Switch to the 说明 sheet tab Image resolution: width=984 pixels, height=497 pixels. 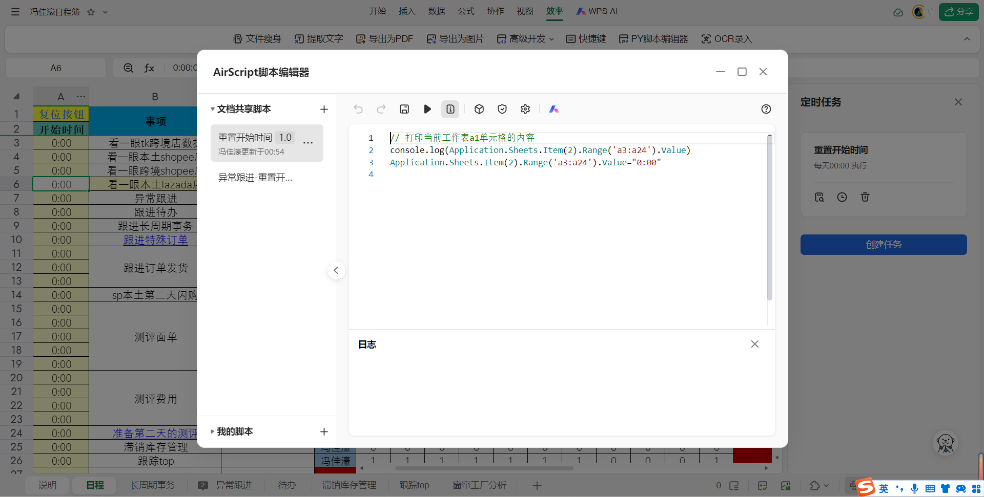pos(47,485)
